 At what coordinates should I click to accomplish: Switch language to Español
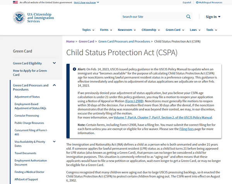(187, 3)
